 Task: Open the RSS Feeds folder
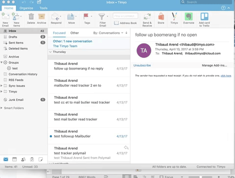tap(23, 80)
